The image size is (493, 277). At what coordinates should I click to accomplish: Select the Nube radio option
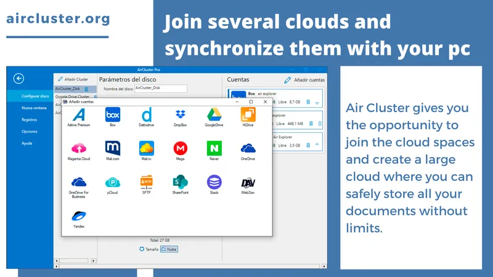pyautogui.click(x=169, y=249)
